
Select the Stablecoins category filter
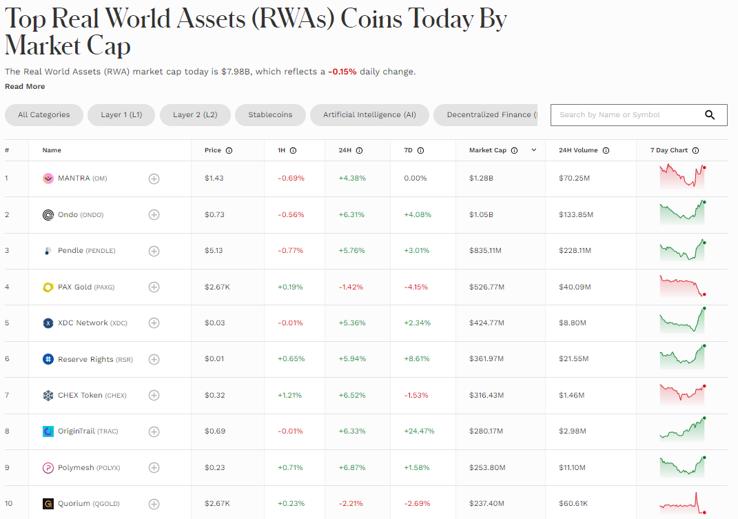[x=270, y=115]
